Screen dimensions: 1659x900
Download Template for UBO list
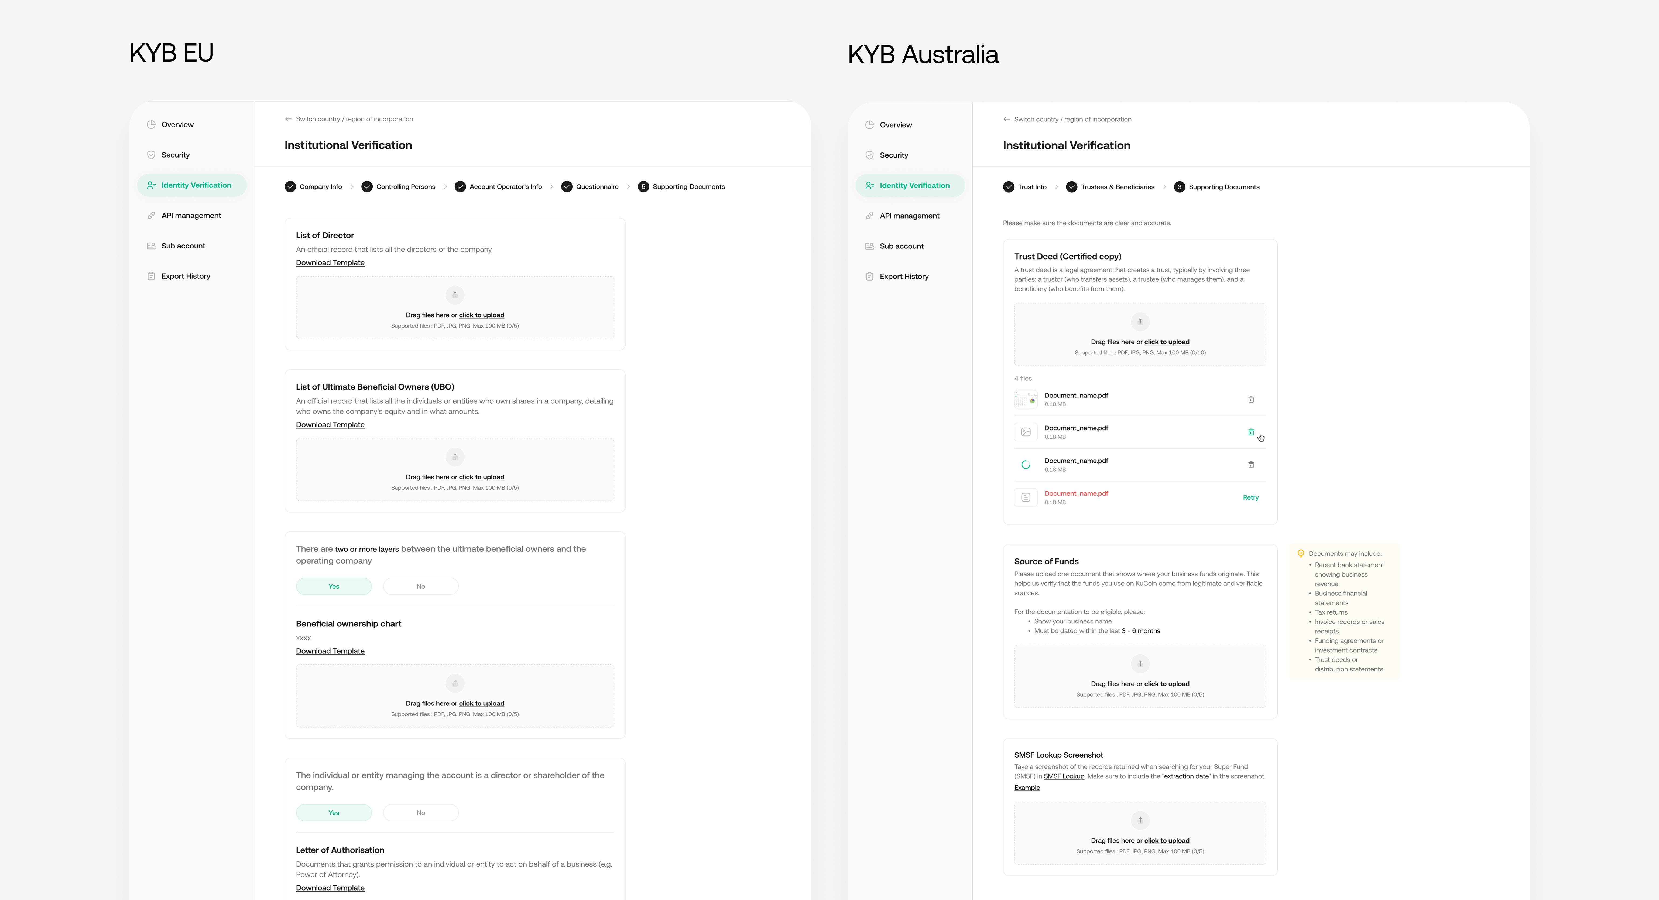click(x=330, y=425)
